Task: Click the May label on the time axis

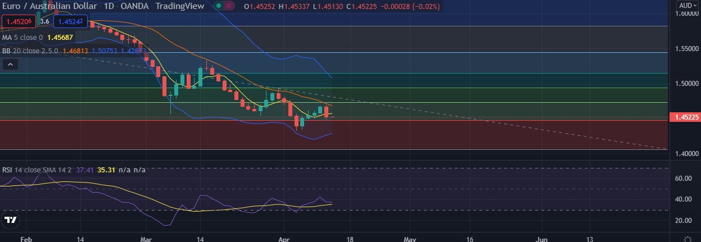Action: (x=410, y=239)
